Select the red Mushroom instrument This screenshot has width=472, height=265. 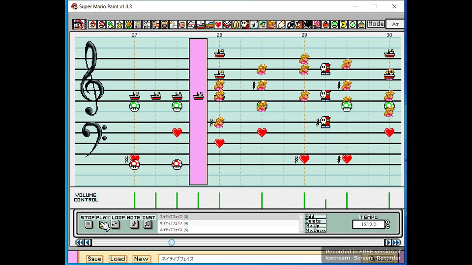point(102,25)
